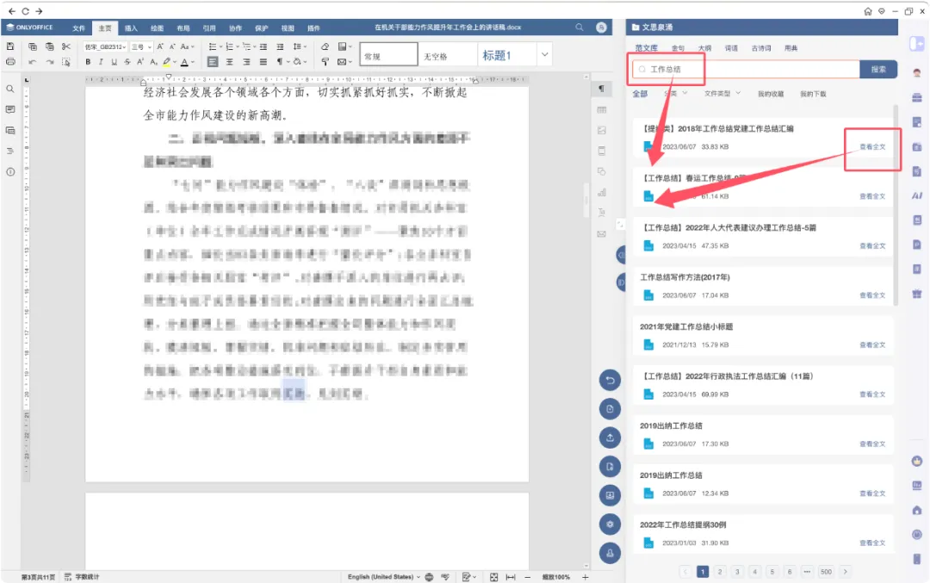
Task: Toggle Underline formatting
Action: point(114,62)
